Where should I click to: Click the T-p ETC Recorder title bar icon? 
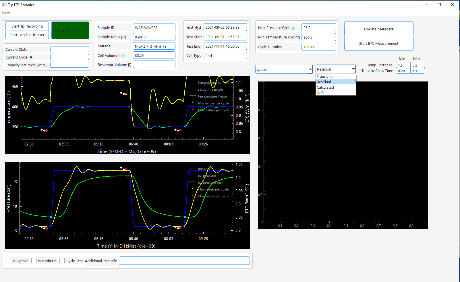point(4,5)
